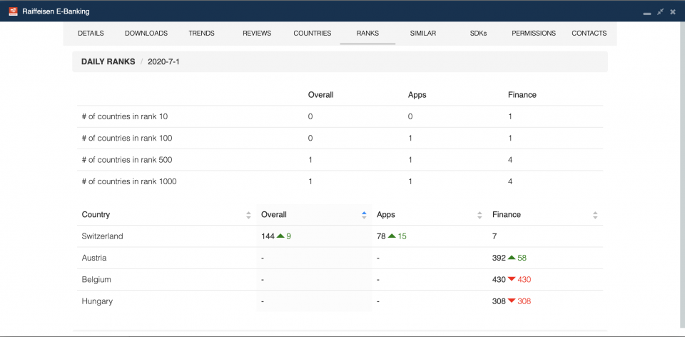Switch to the SDKs tab

(478, 34)
